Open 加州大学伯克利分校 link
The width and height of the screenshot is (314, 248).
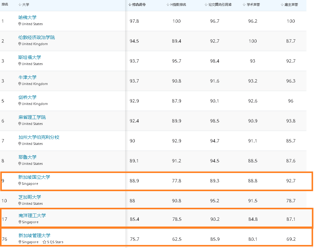pos(39,137)
